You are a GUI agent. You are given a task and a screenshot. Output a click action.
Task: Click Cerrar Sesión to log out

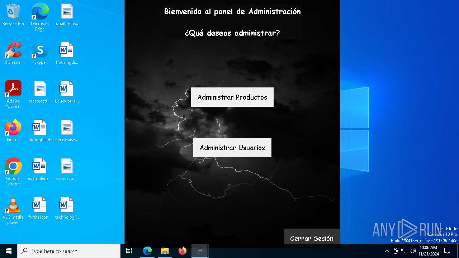(x=312, y=238)
